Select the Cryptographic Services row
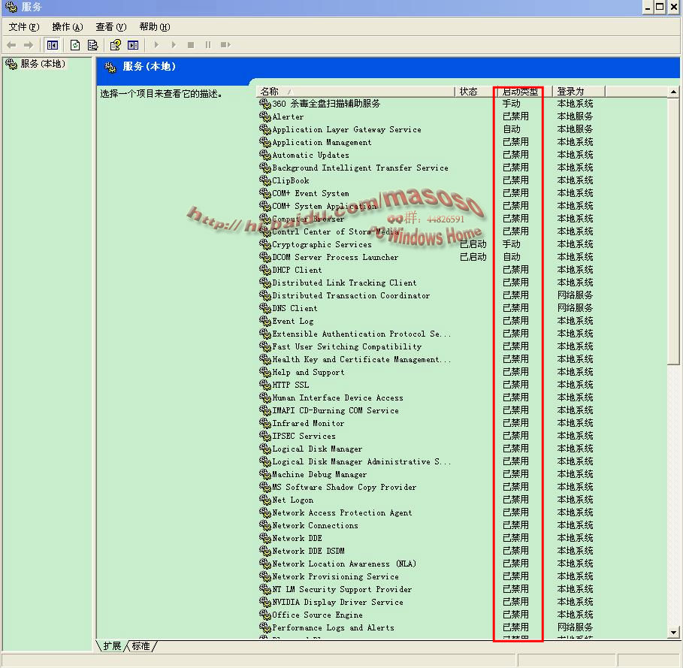Viewport: 683px width, 668px height. pos(322,244)
